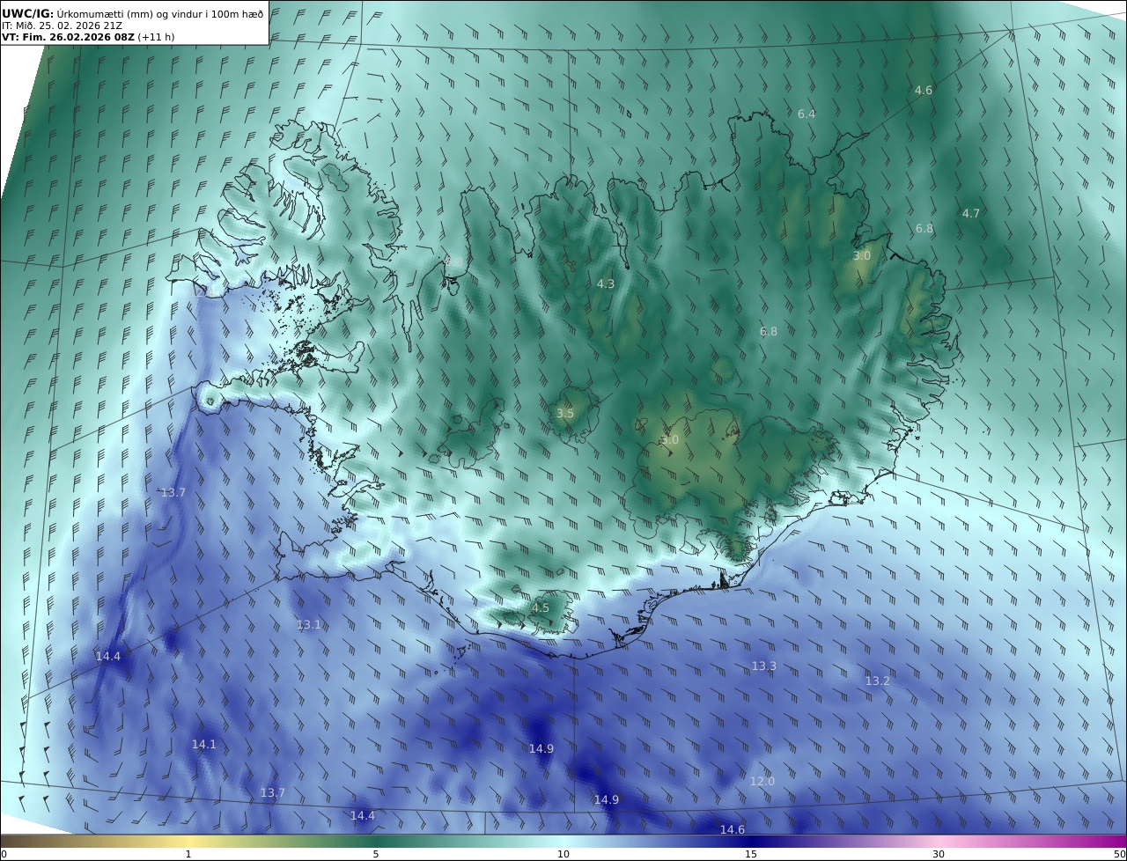Click the '5' tick on the color scale
Screen dimensions: 1127x861
coord(376,854)
